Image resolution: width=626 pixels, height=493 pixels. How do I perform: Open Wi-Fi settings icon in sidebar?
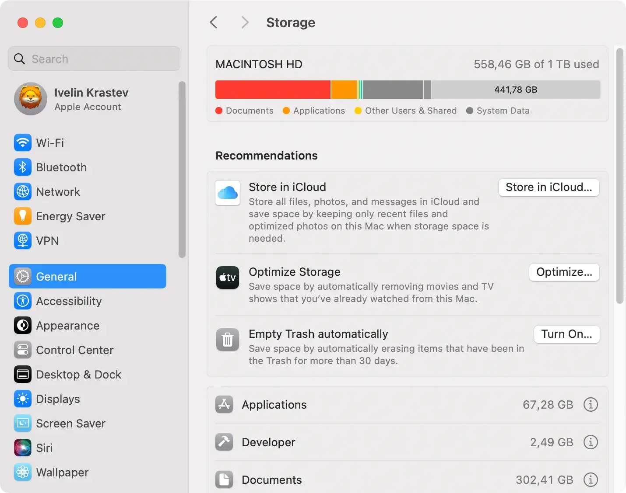click(23, 142)
